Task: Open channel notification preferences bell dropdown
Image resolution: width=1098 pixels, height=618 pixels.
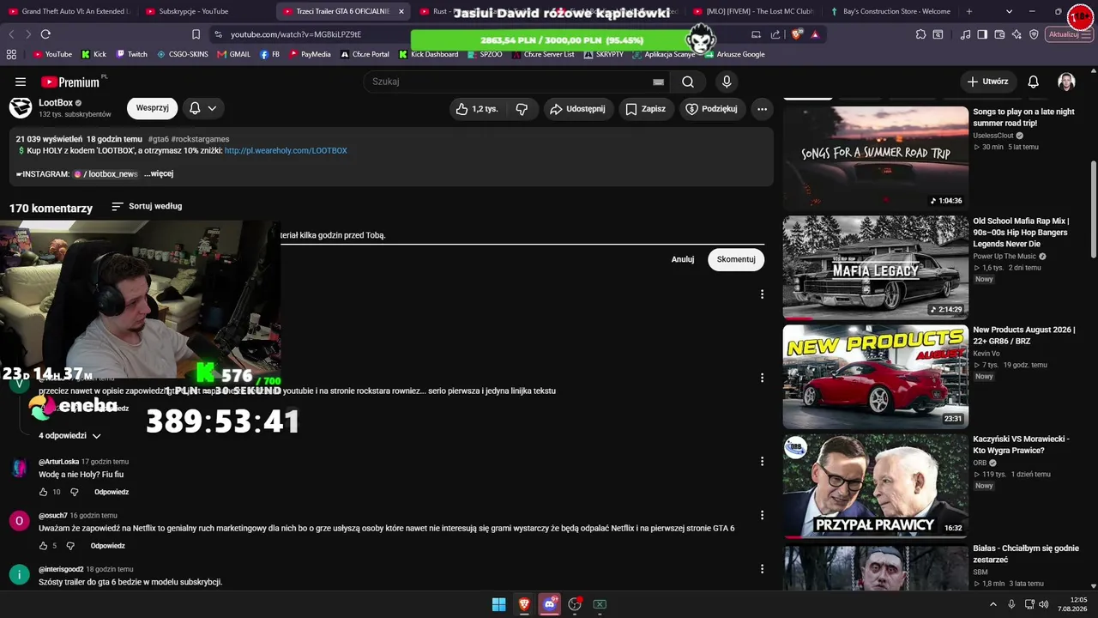Action: 203,108
